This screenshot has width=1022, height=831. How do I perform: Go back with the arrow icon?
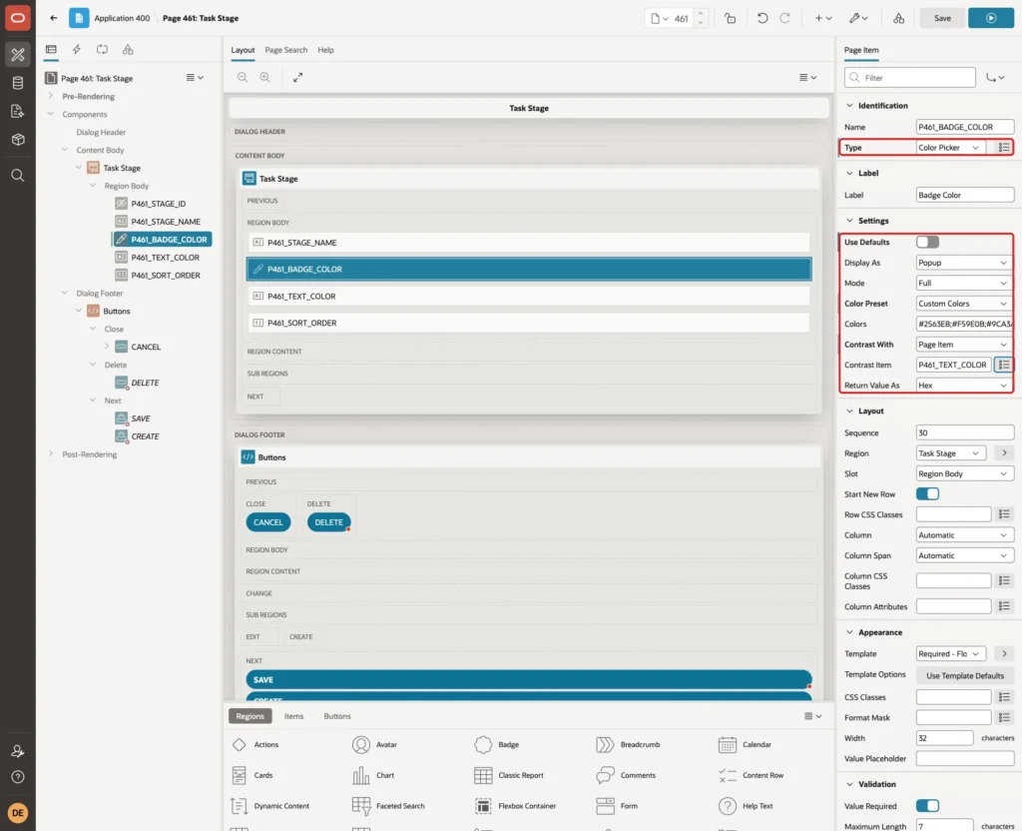[54, 18]
